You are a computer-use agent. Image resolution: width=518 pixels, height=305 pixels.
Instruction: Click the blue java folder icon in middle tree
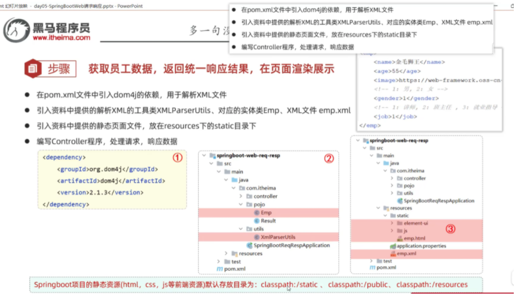coord(234,180)
